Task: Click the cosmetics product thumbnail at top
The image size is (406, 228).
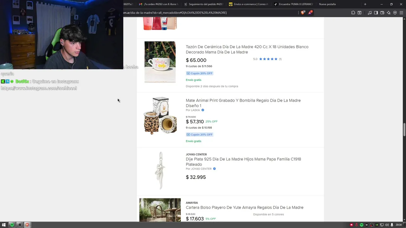Action: click(x=160, y=24)
